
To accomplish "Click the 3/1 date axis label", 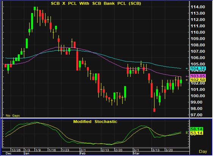I will pyautogui.click(x=136, y=150).
